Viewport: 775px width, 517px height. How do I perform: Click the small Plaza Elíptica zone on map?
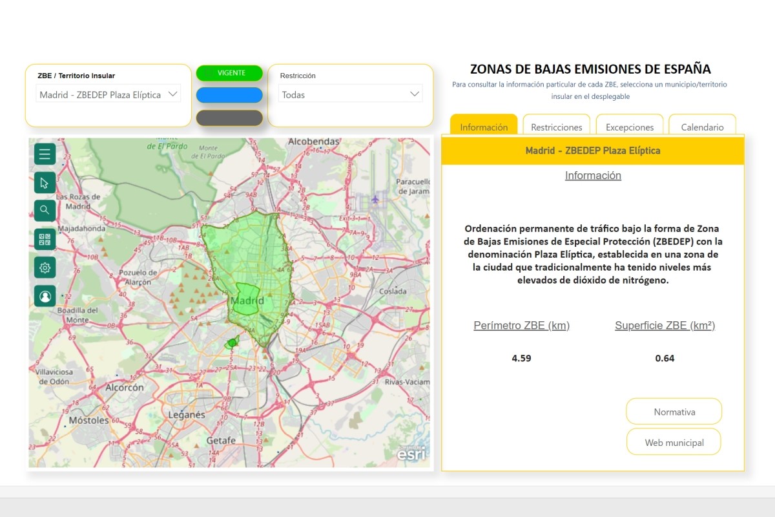point(231,343)
